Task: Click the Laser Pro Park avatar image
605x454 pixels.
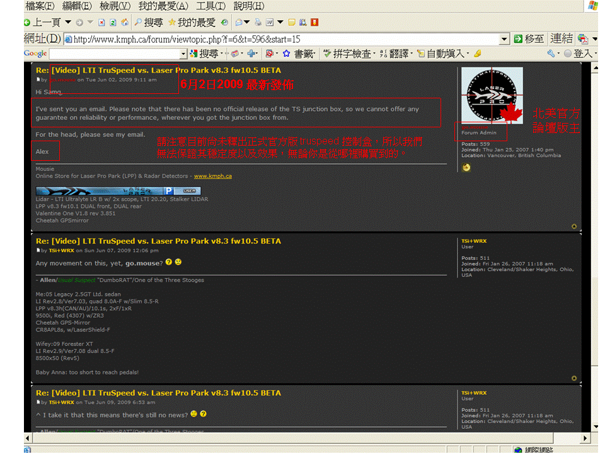Action: pyautogui.click(x=492, y=95)
